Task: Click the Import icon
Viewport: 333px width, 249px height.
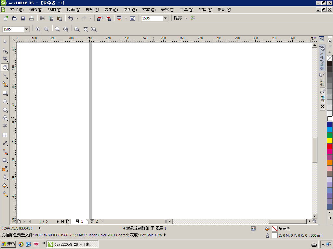Action: (100, 18)
